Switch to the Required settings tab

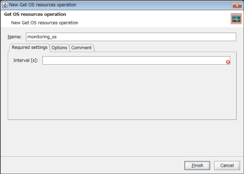coord(30,47)
